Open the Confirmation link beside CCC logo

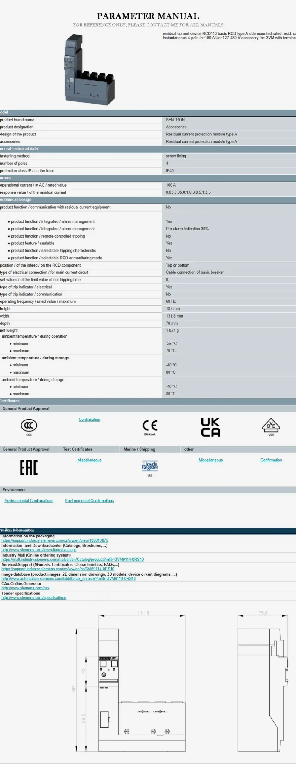pos(90,420)
